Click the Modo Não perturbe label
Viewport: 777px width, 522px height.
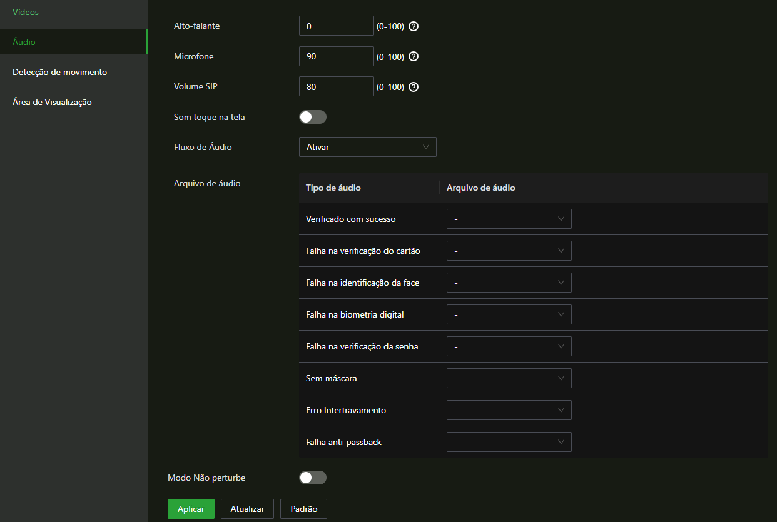click(x=206, y=478)
